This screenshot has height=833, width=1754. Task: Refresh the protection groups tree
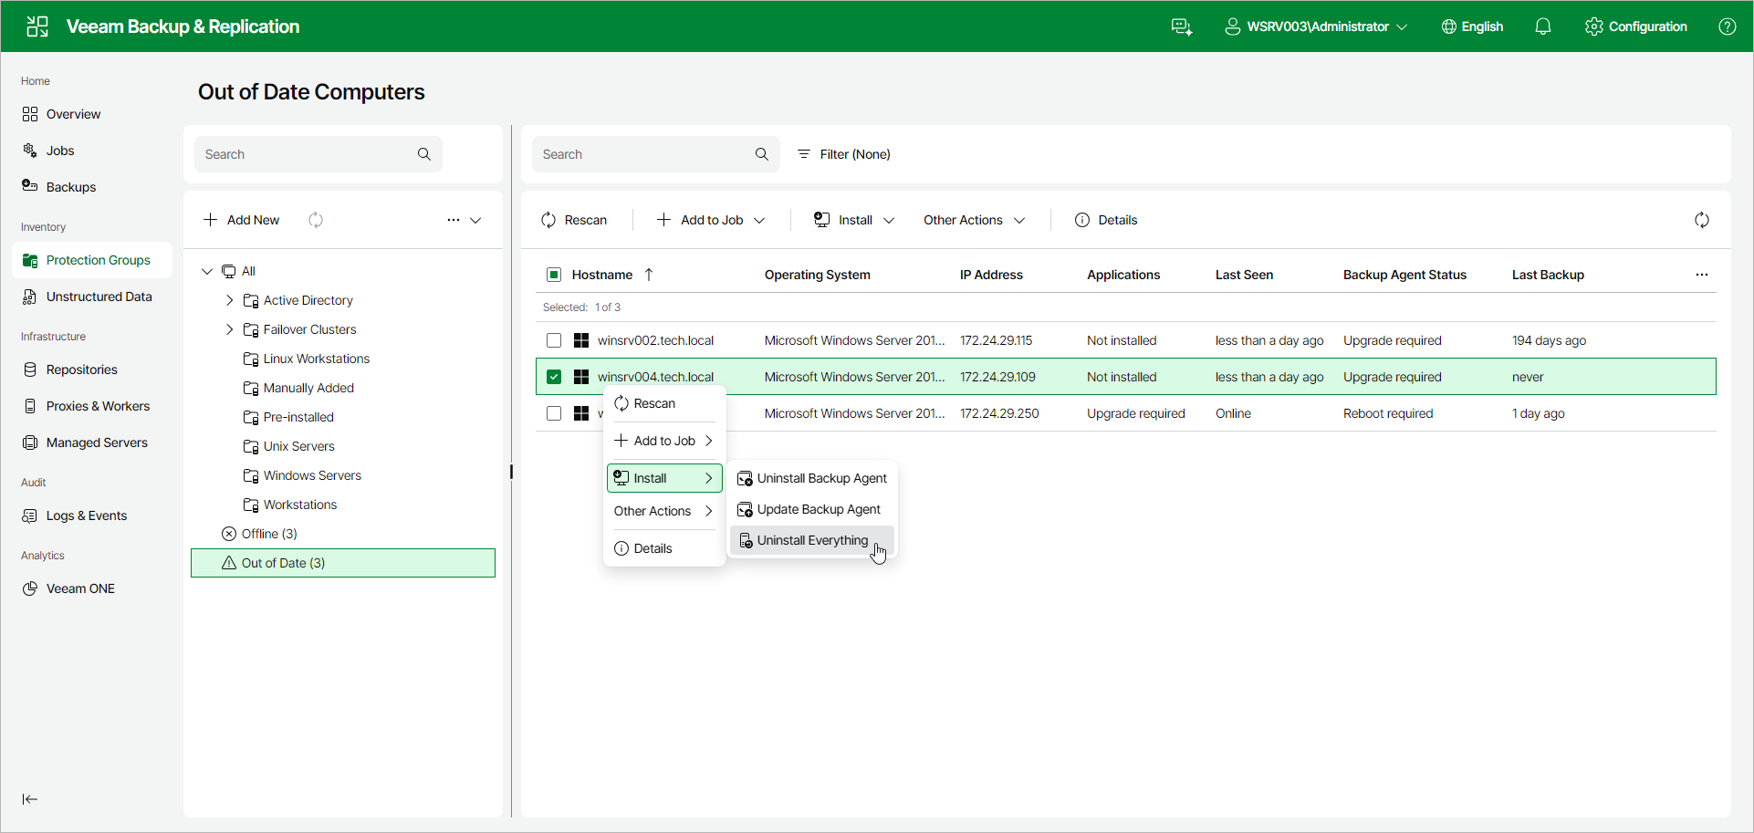pyautogui.click(x=316, y=220)
